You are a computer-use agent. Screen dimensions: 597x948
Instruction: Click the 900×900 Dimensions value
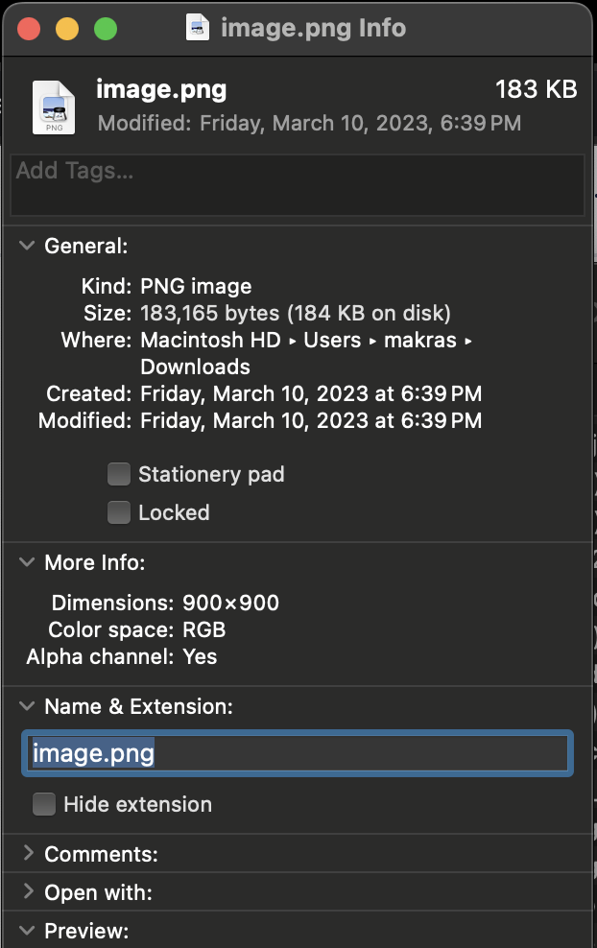(230, 604)
